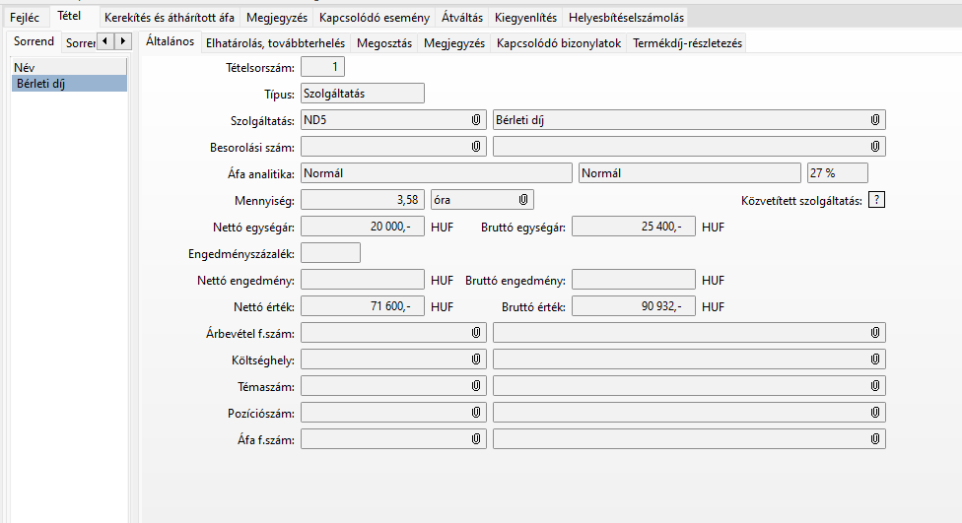The height and width of the screenshot is (523, 962).
Task: Click paperclip icon in Költséghely code field
Action: (x=475, y=360)
